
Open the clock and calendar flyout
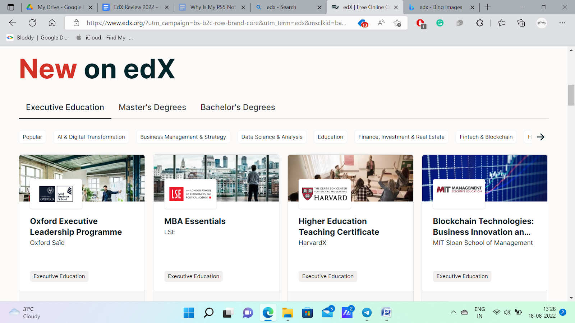coord(542,312)
